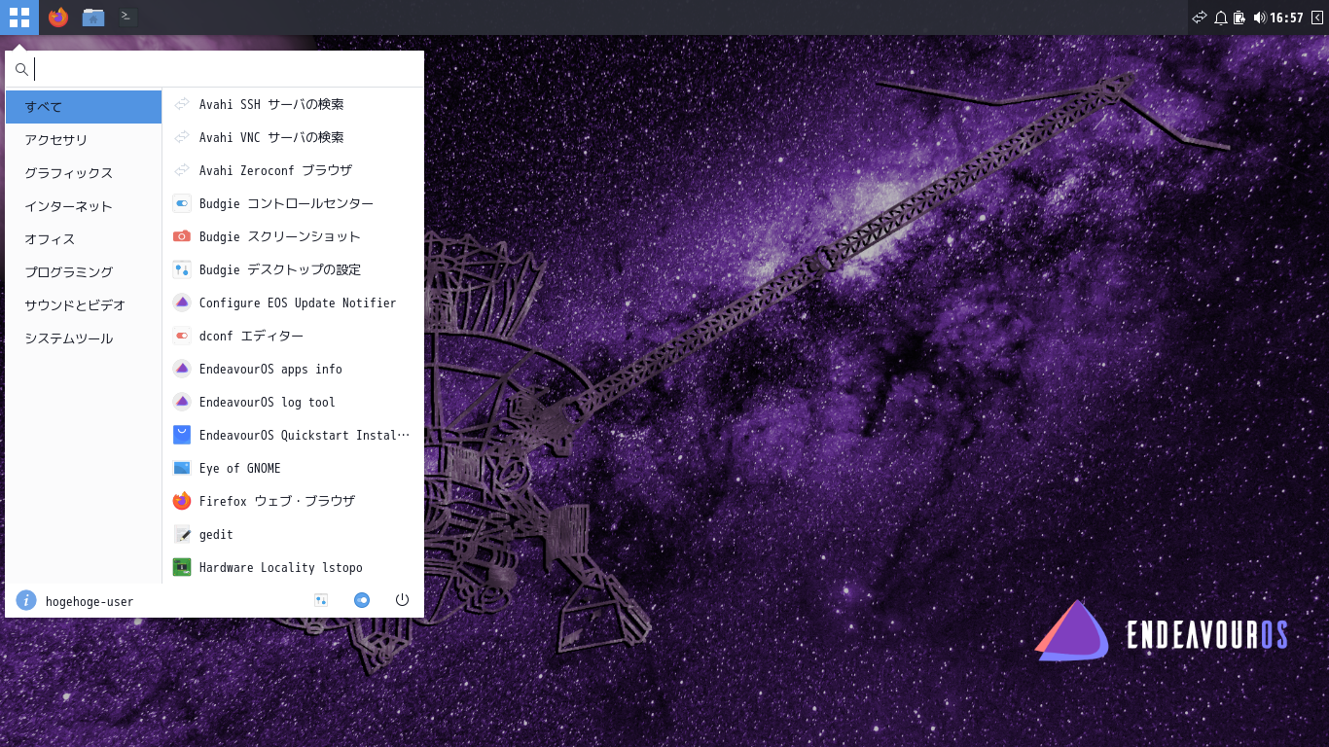Image resolution: width=1329 pixels, height=747 pixels.
Task: Click the dconf エディター icon
Action: 182,336
